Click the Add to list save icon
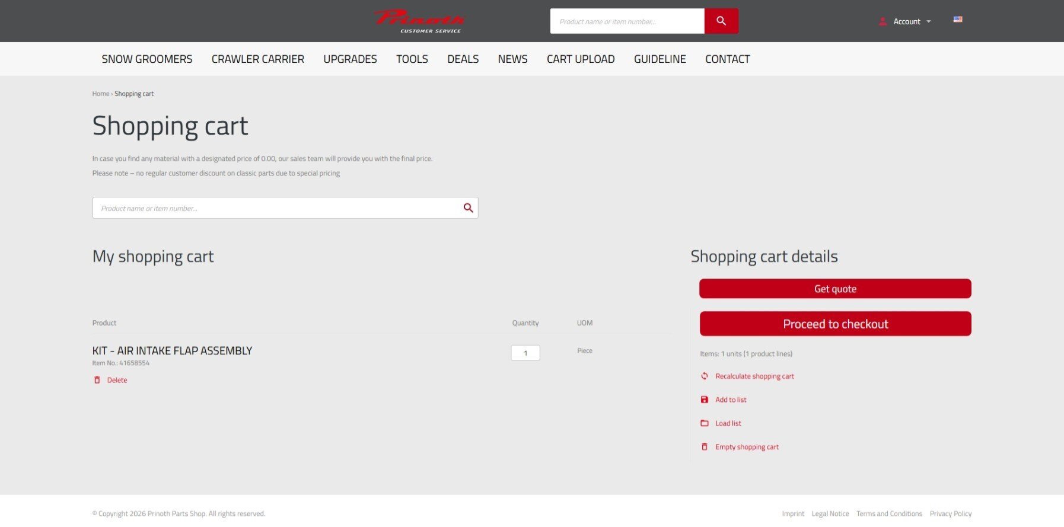 point(705,400)
